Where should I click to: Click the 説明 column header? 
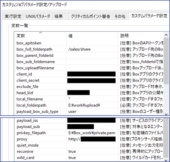click(x=125, y=36)
